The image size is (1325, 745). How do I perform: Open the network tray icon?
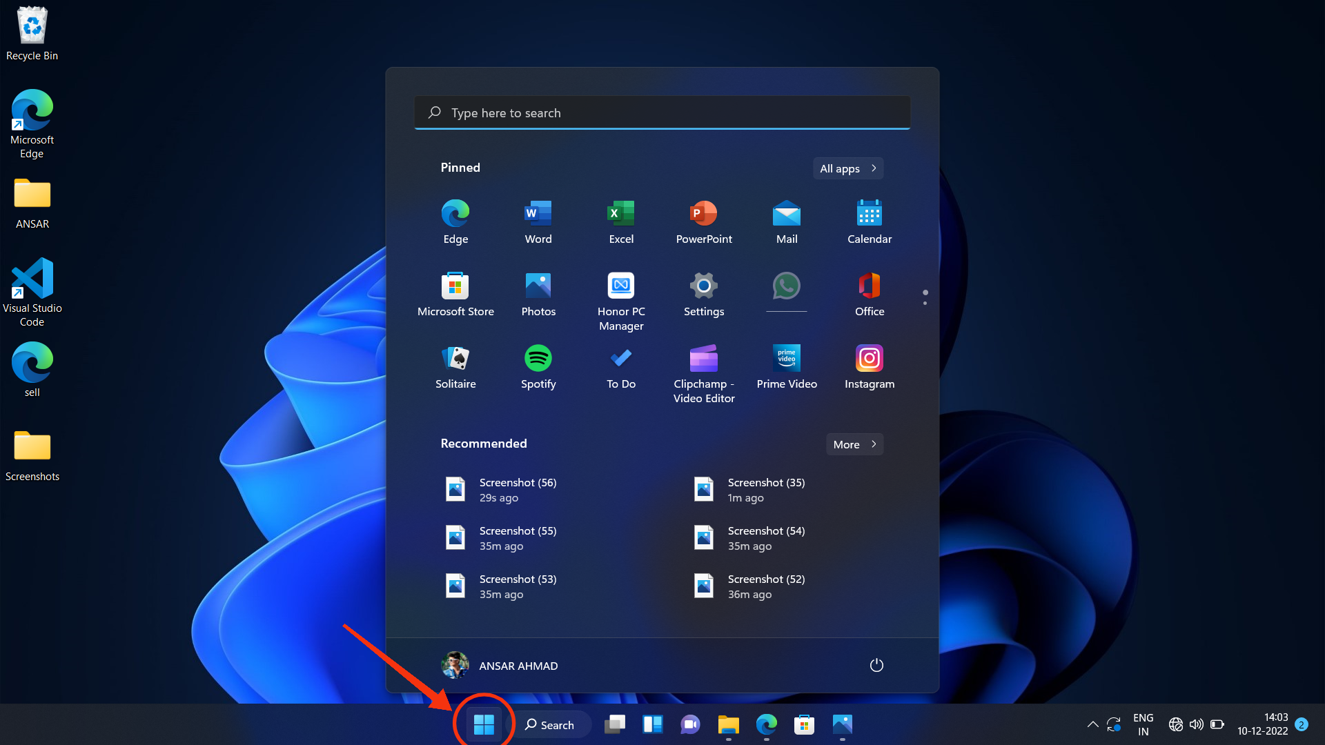(x=1175, y=724)
